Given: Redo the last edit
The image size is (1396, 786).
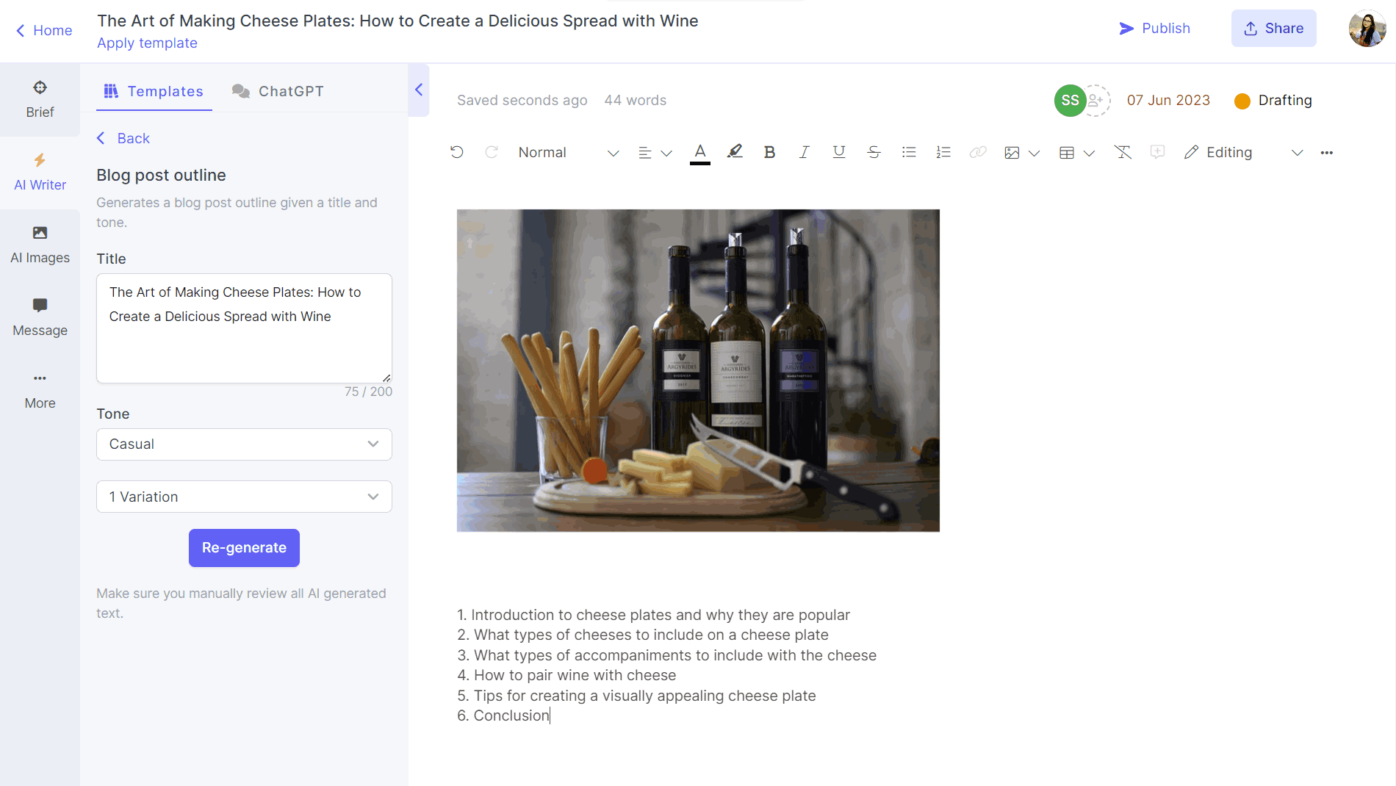Looking at the screenshot, I should click(x=492, y=152).
